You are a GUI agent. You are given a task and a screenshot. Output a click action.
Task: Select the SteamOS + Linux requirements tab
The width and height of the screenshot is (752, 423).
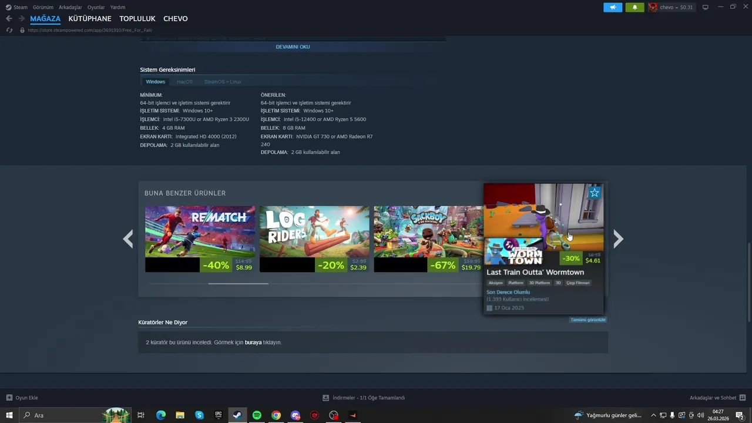click(x=223, y=82)
